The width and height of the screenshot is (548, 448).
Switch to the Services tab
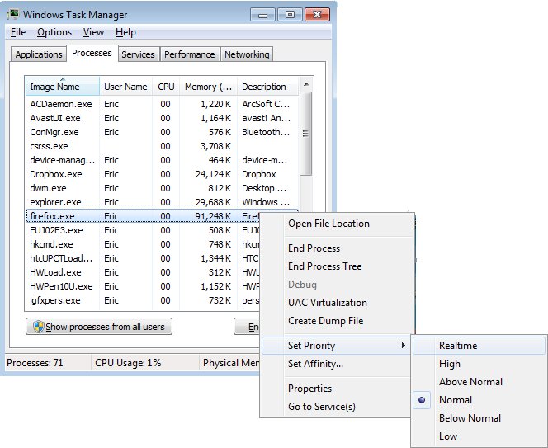[x=138, y=54]
